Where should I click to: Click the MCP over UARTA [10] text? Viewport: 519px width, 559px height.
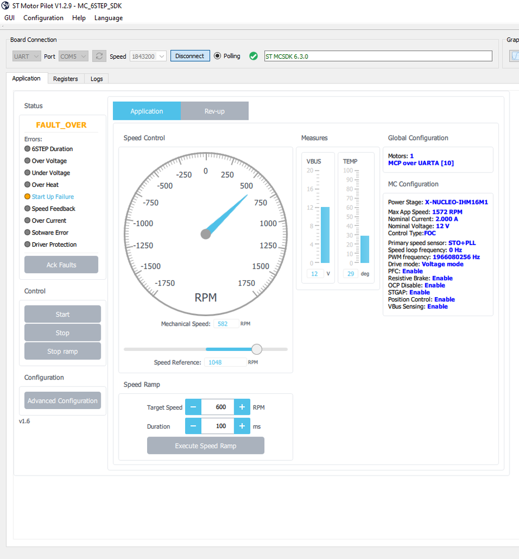(x=421, y=163)
